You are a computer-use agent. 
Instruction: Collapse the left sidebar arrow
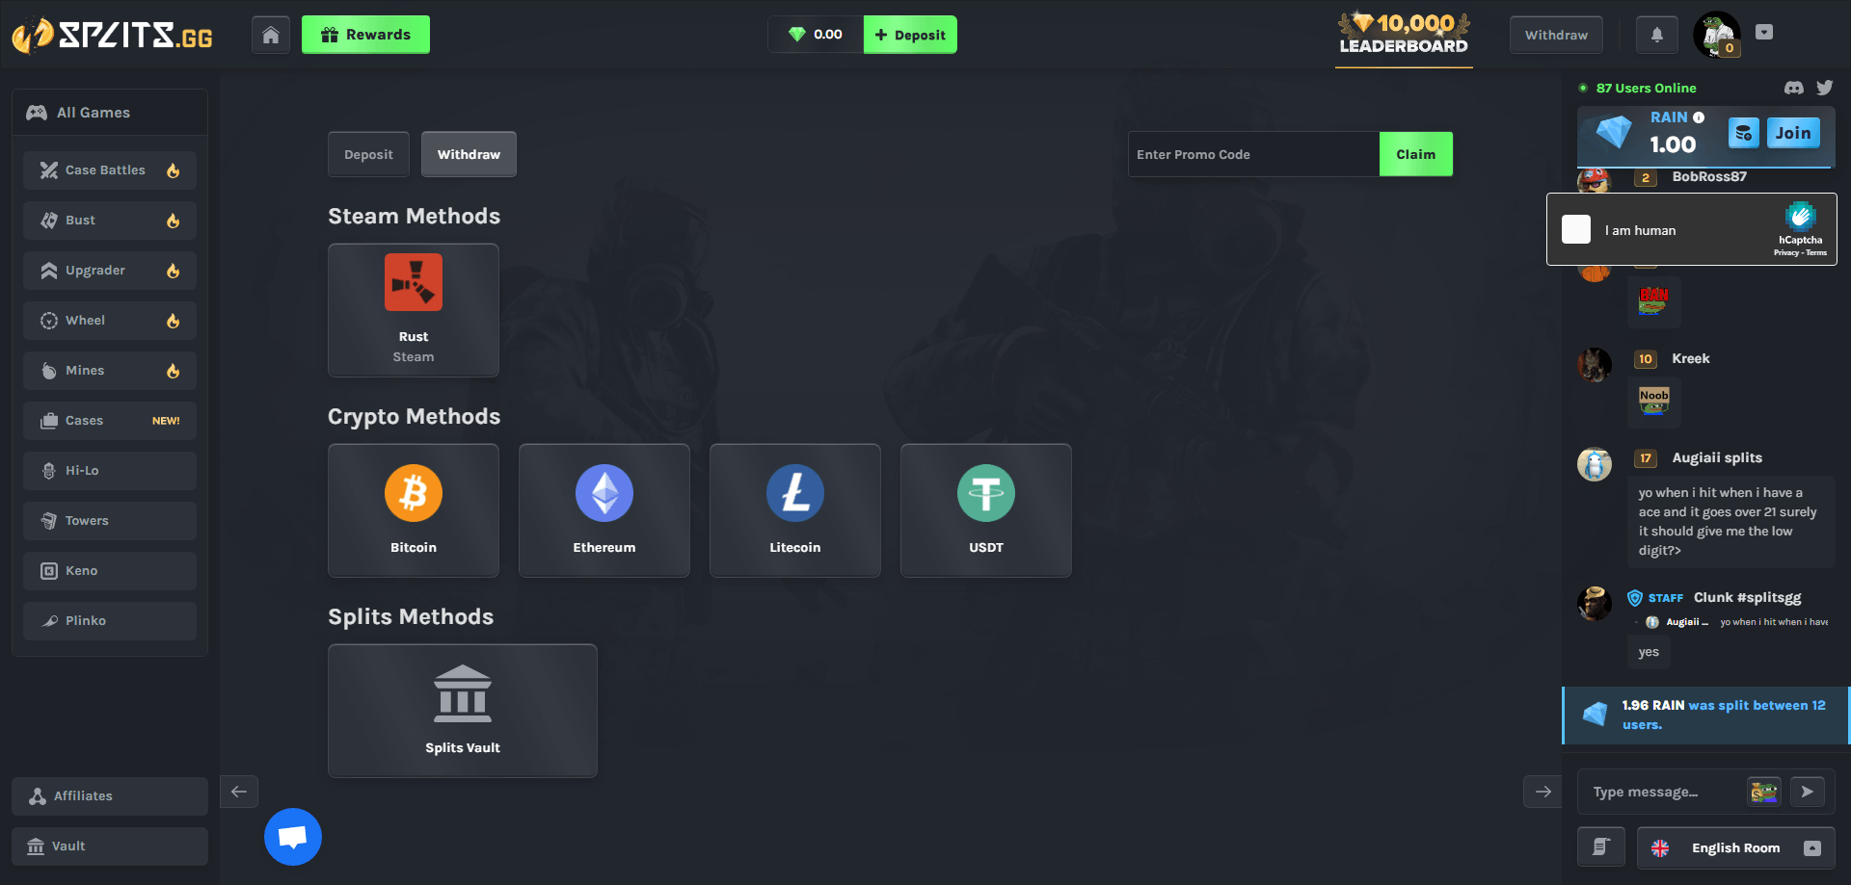[x=239, y=792]
